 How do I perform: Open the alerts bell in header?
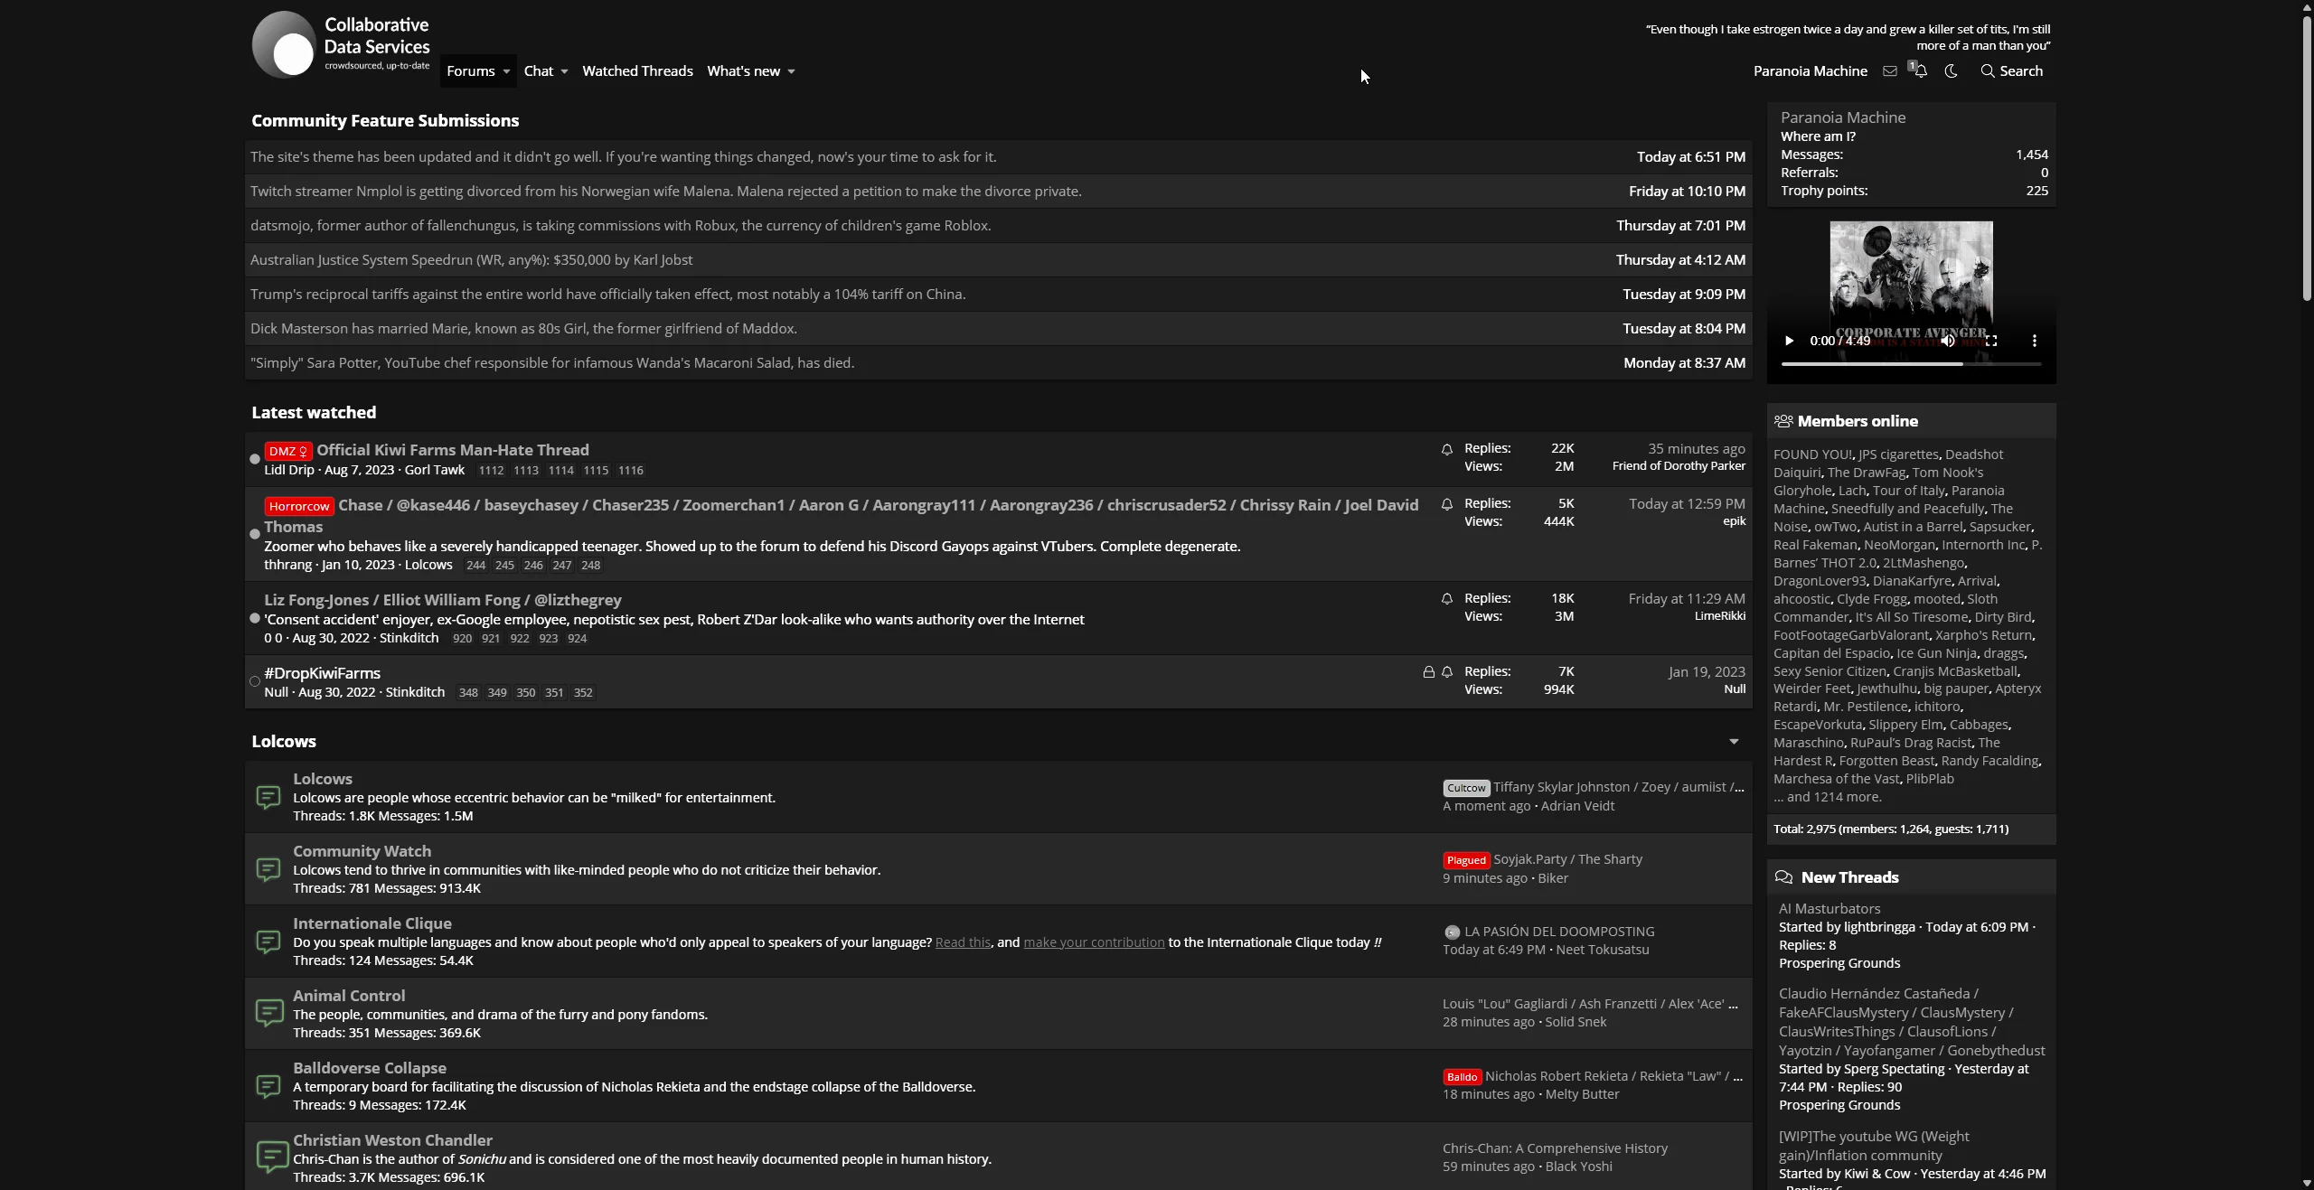[x=1920, y=70]
